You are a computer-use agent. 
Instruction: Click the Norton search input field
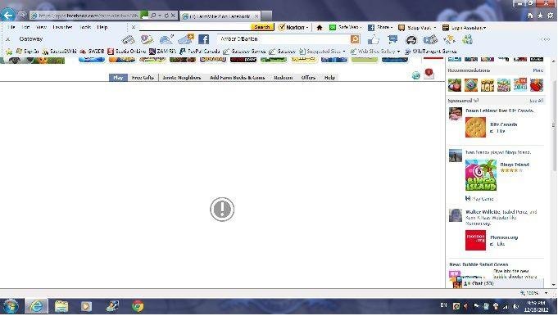click(x=195, y=27)
